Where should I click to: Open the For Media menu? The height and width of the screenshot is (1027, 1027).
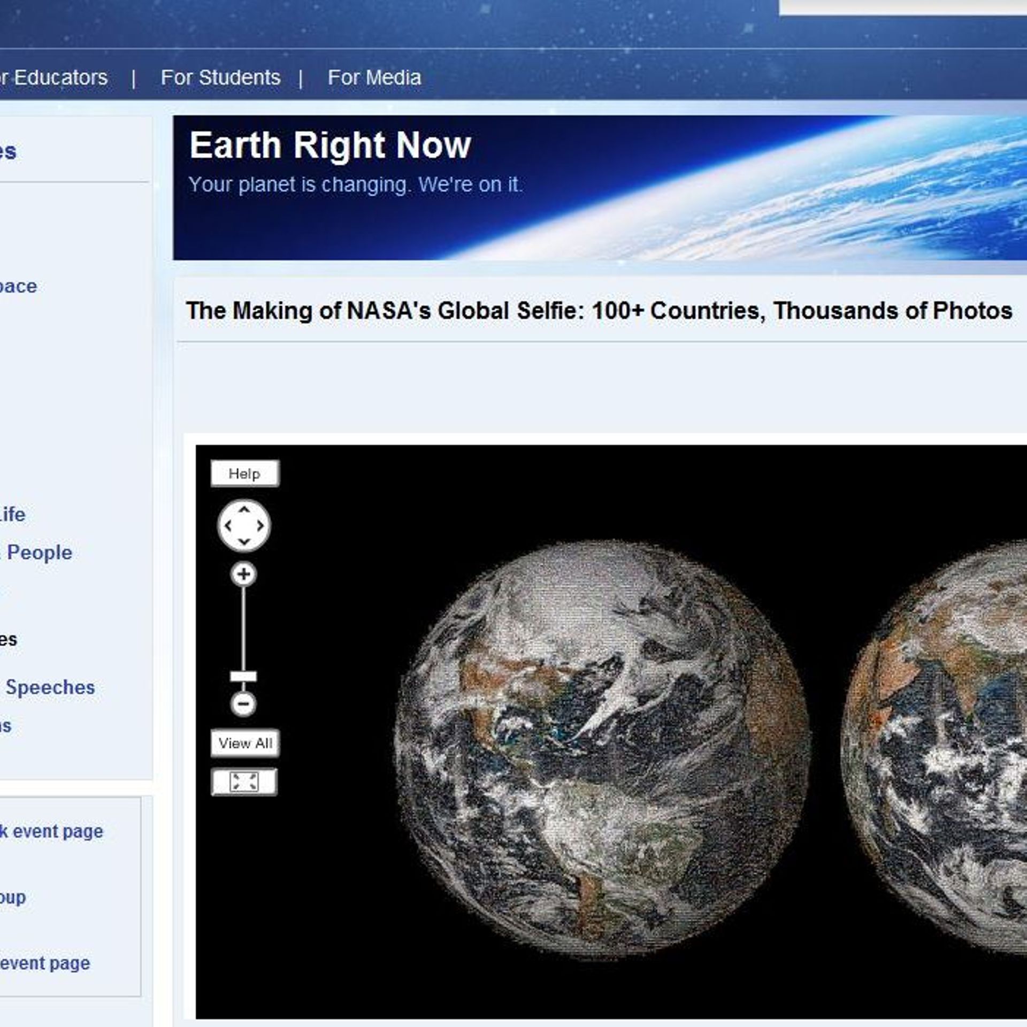click(x=374, y=77)
